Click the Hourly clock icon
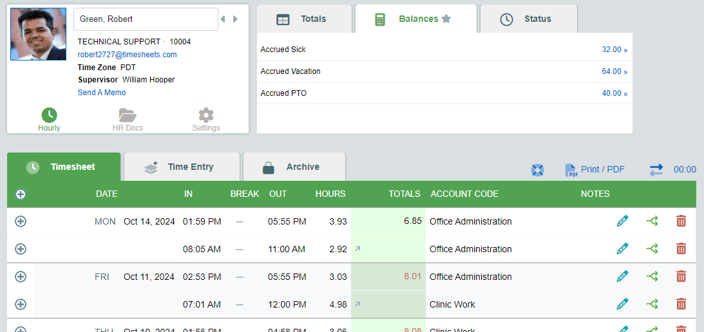The width and height of the screenshot is (704, 332). coord(49,116)
